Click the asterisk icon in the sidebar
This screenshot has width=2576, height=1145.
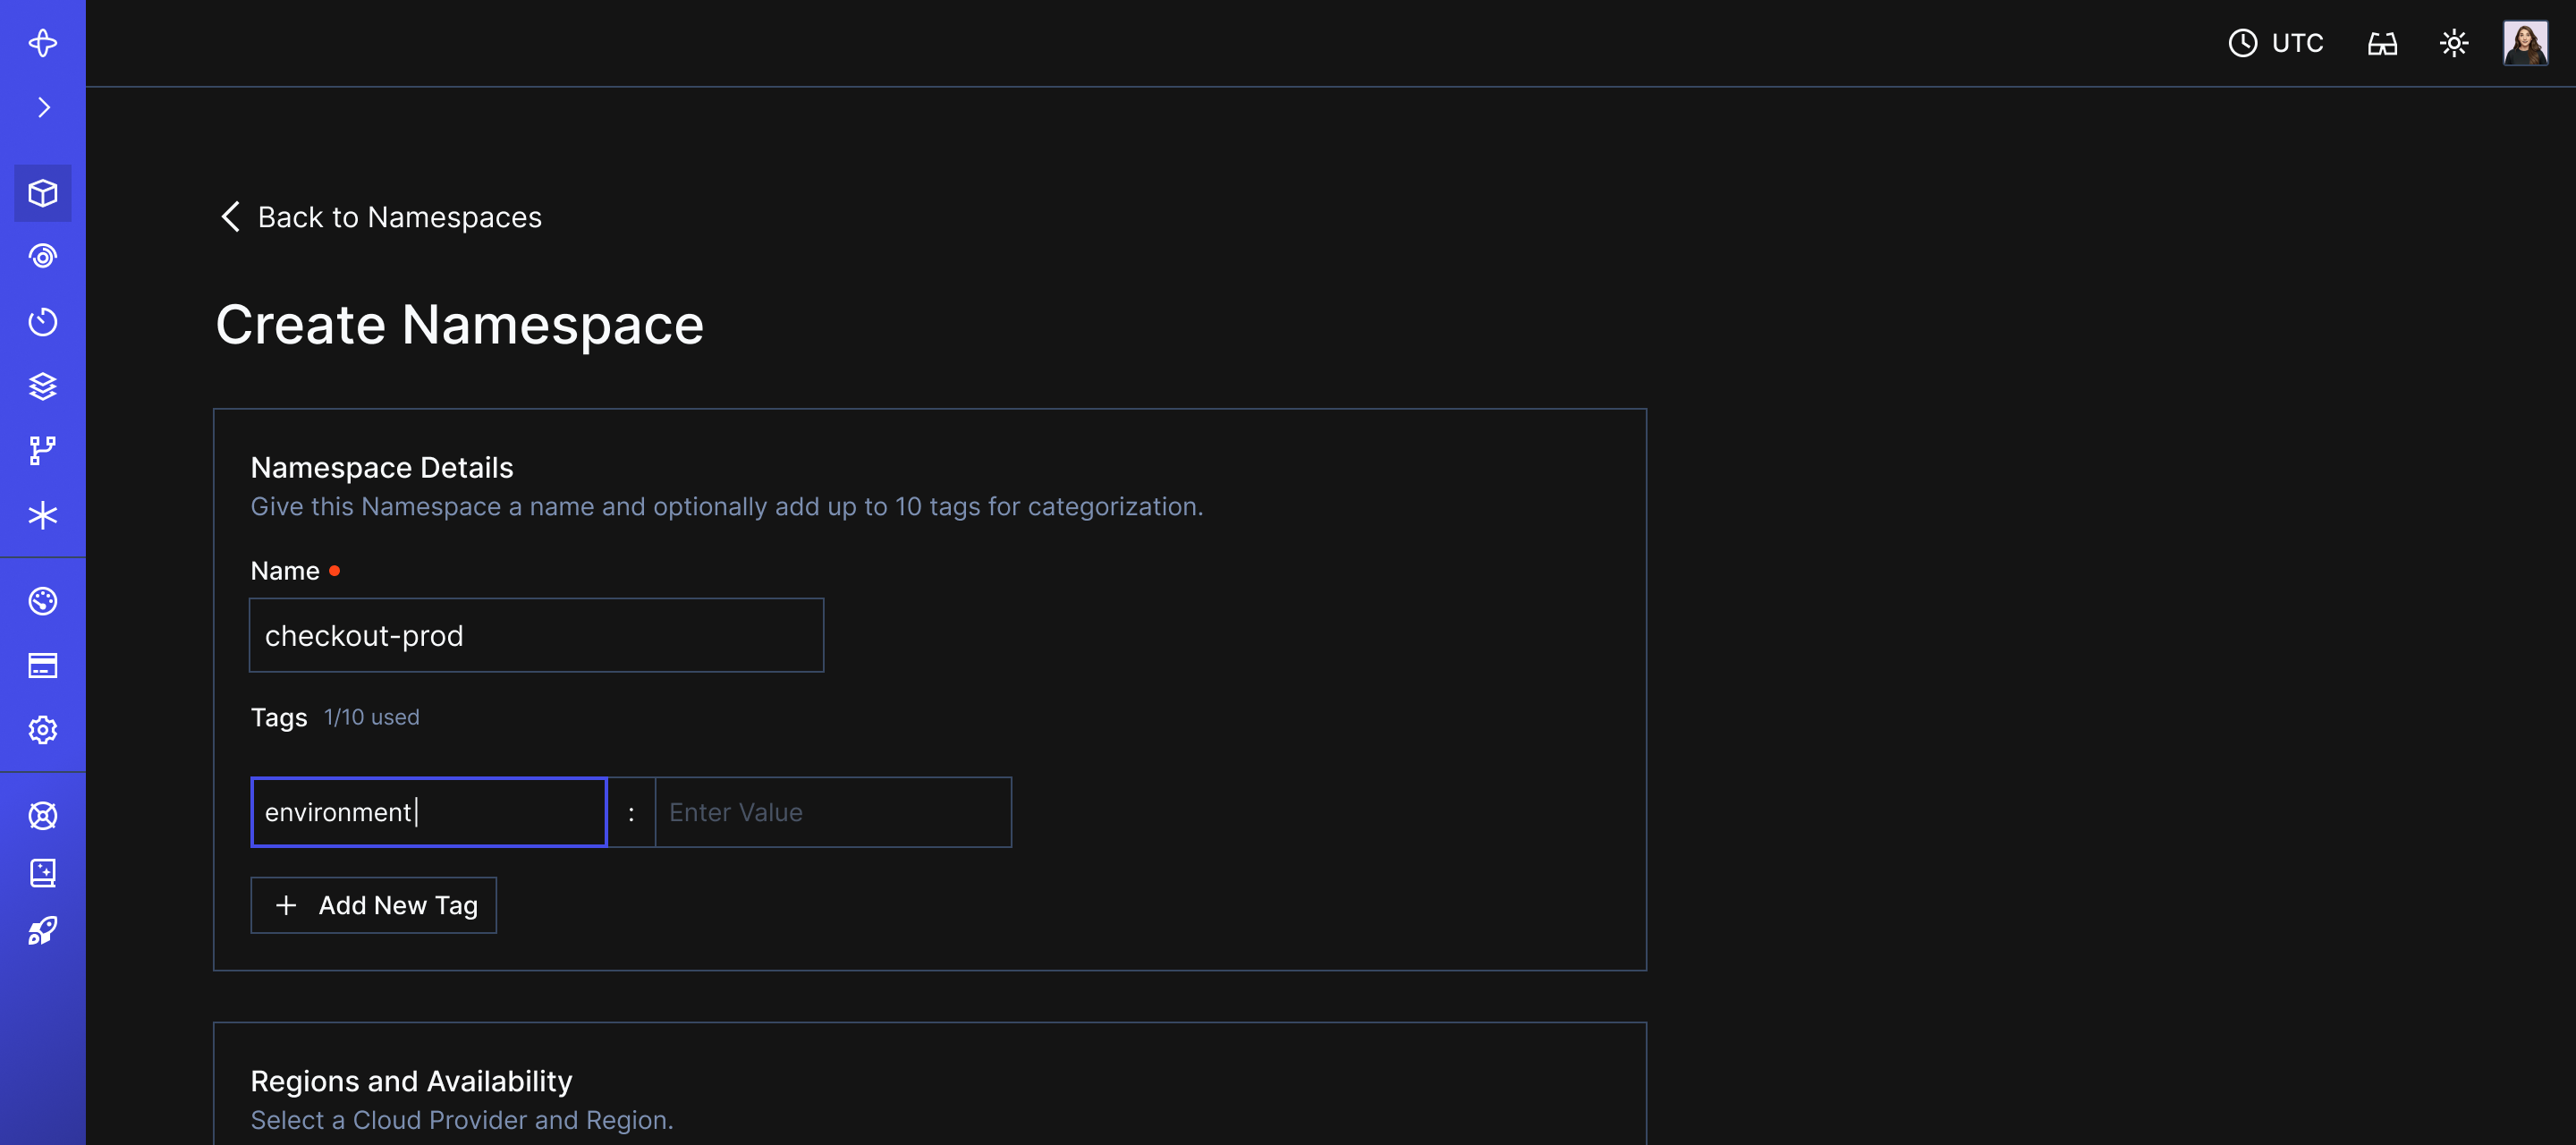tap(43, 516)
